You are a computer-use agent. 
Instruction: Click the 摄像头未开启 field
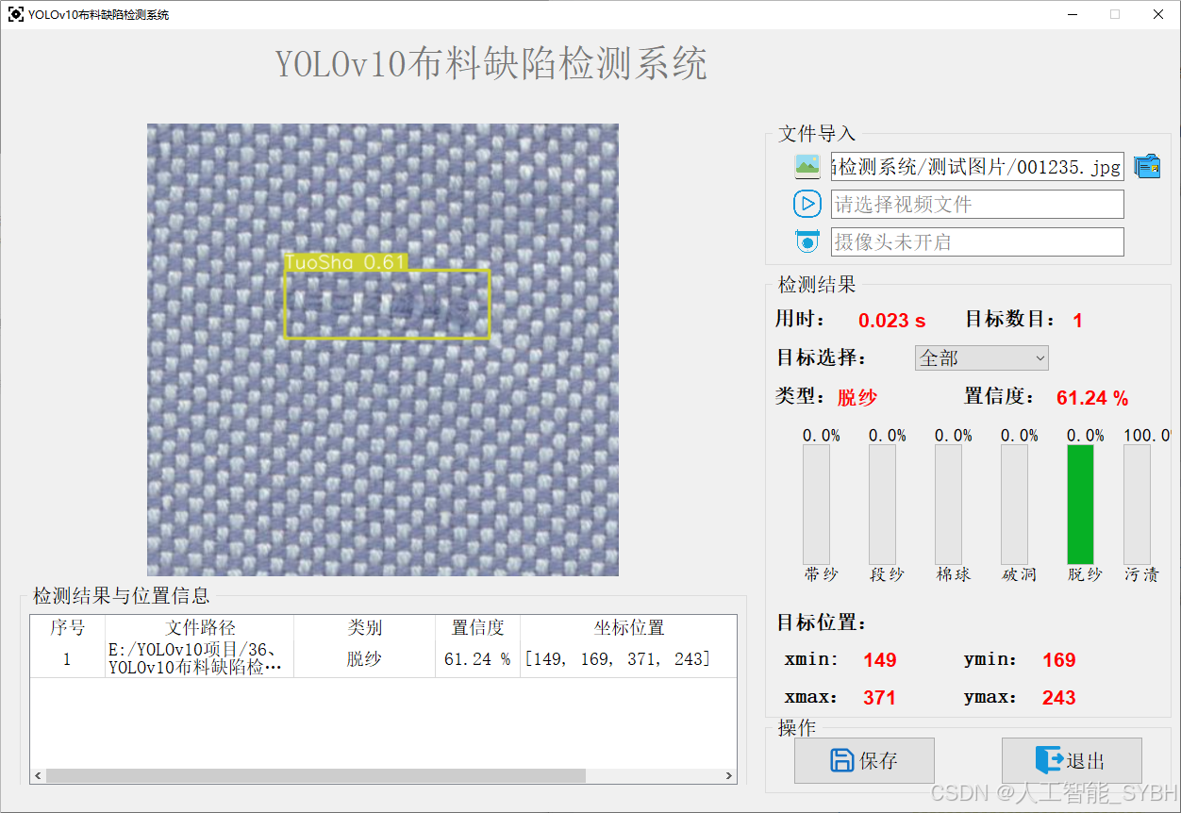977,242
